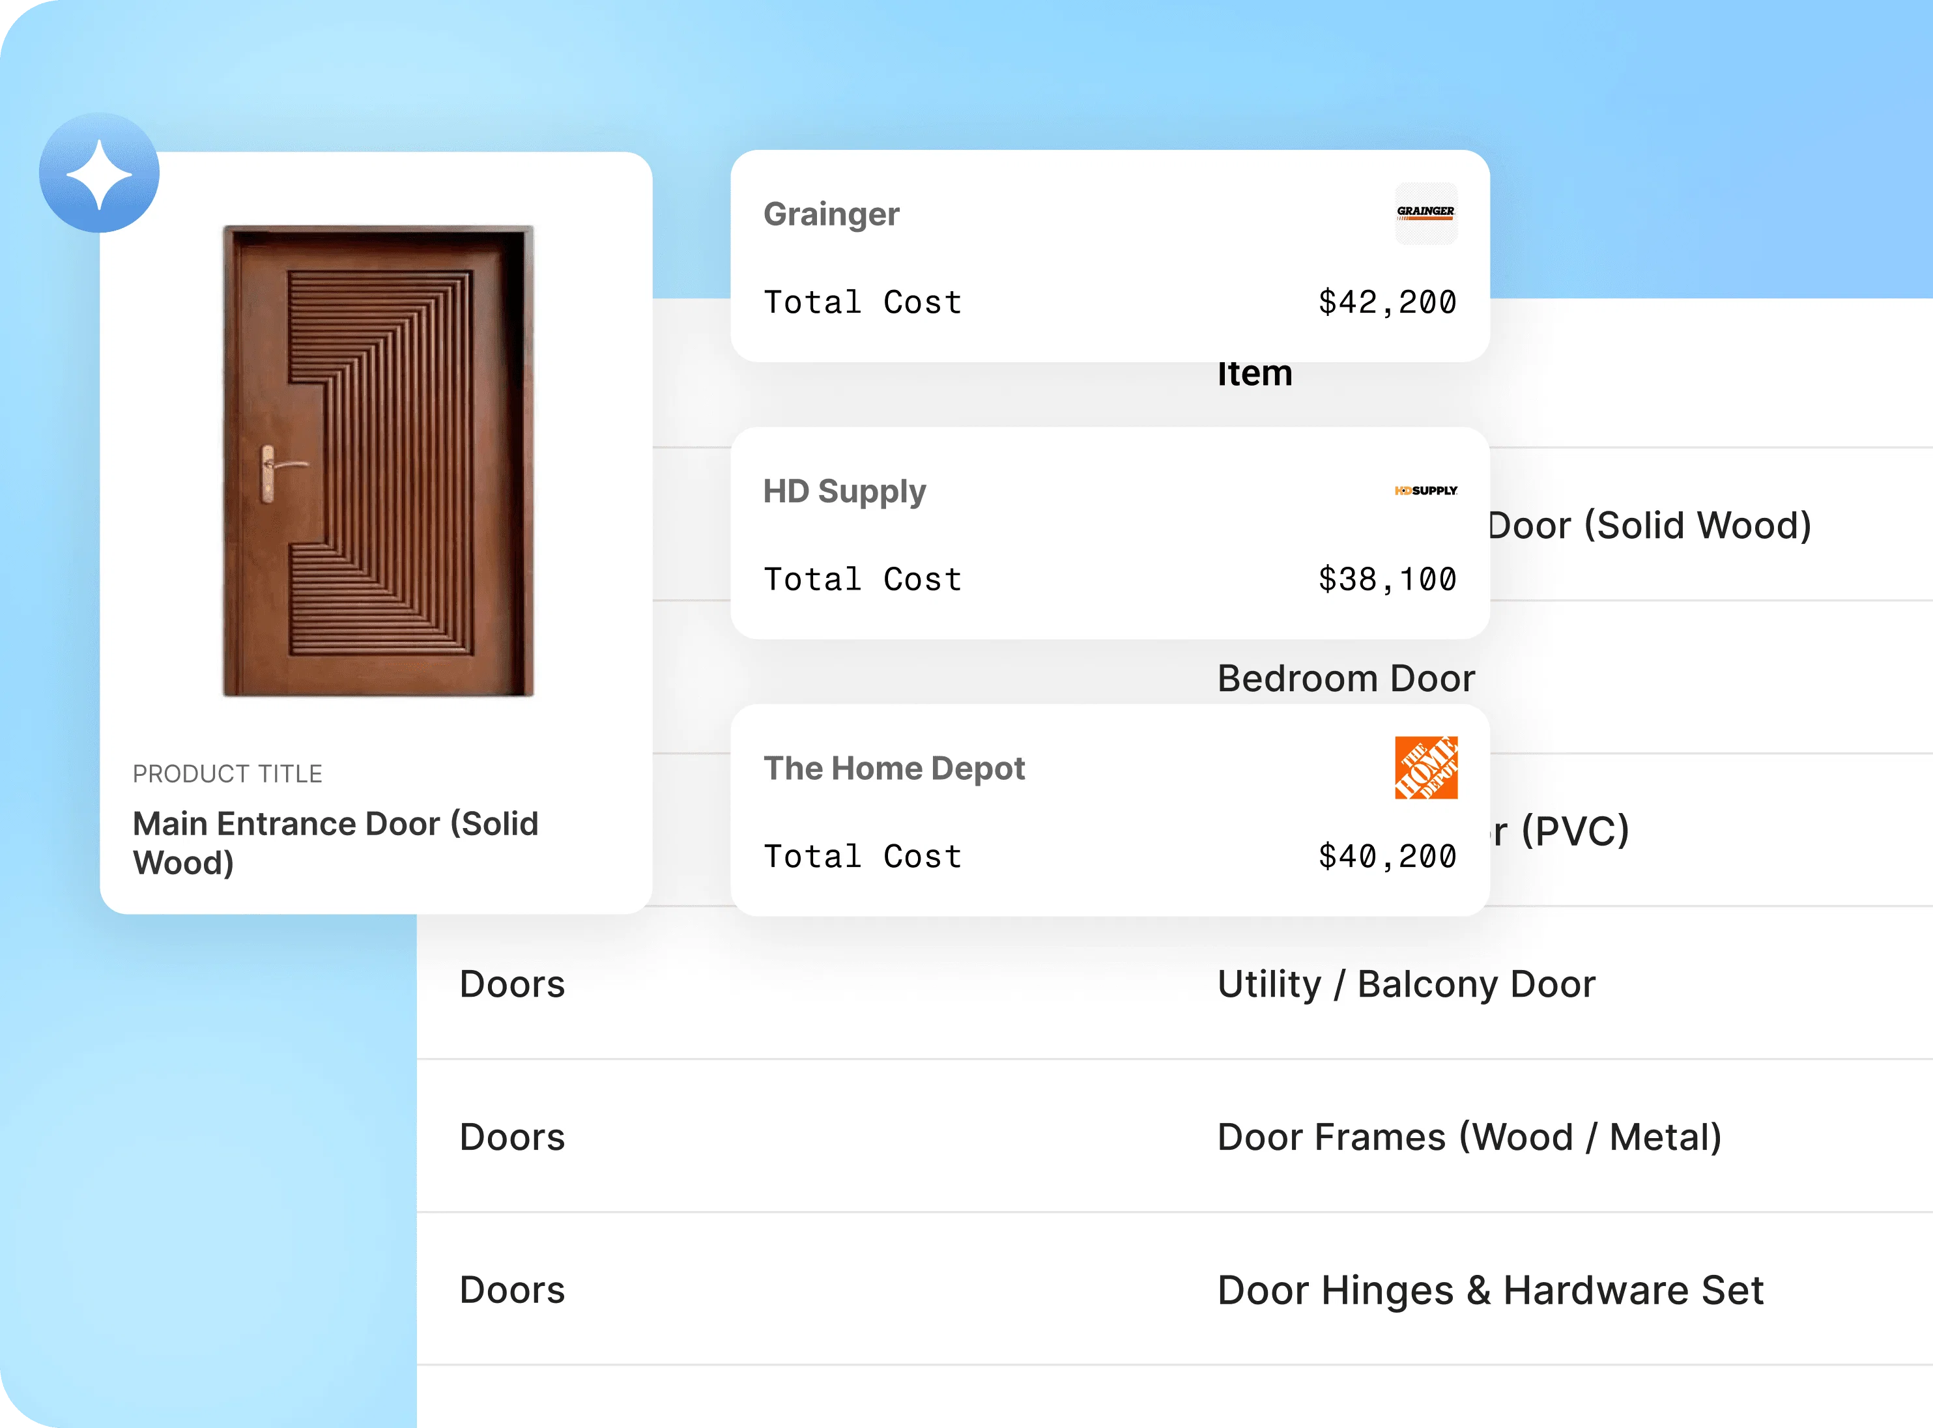This screenshot has width=1933, height=1428.
Task: Click the HD Supply total cost $38,100
Action: click(1386, 579)
